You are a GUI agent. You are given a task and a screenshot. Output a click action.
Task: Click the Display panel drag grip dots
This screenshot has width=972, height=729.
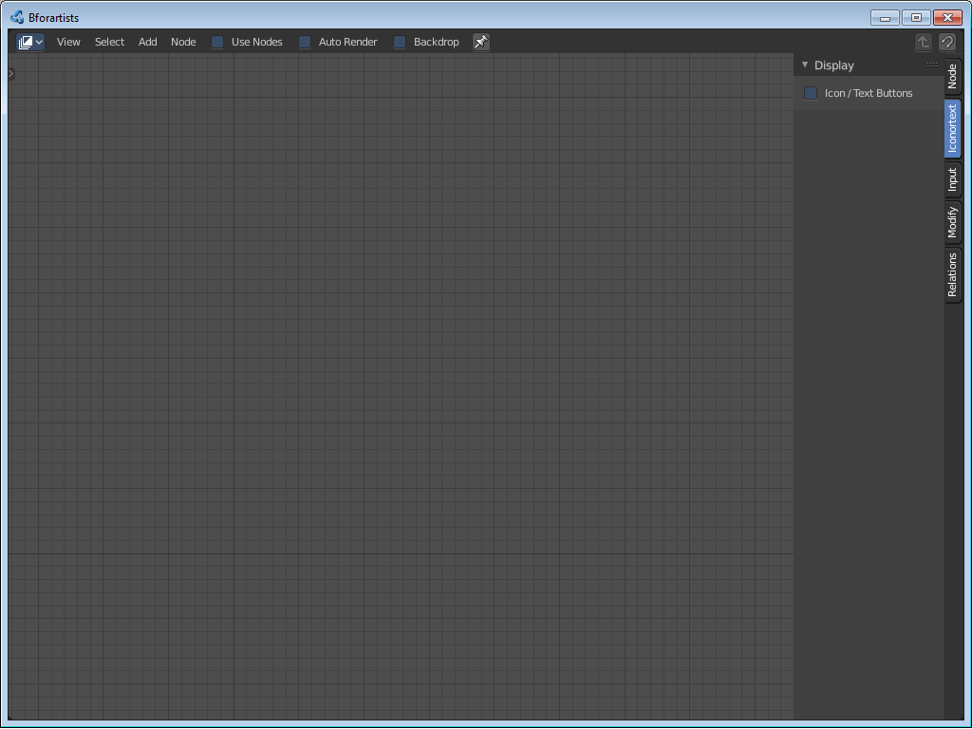point(932,65)
